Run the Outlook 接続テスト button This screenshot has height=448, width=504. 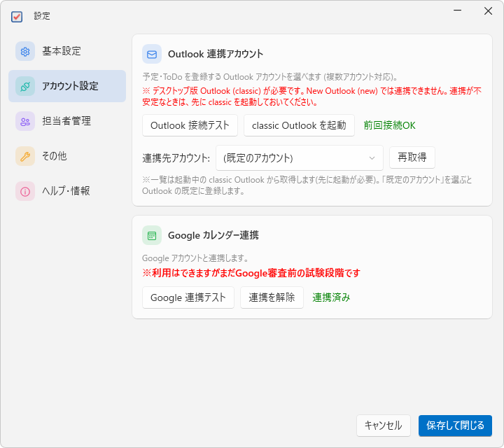(x=190, y=125)
